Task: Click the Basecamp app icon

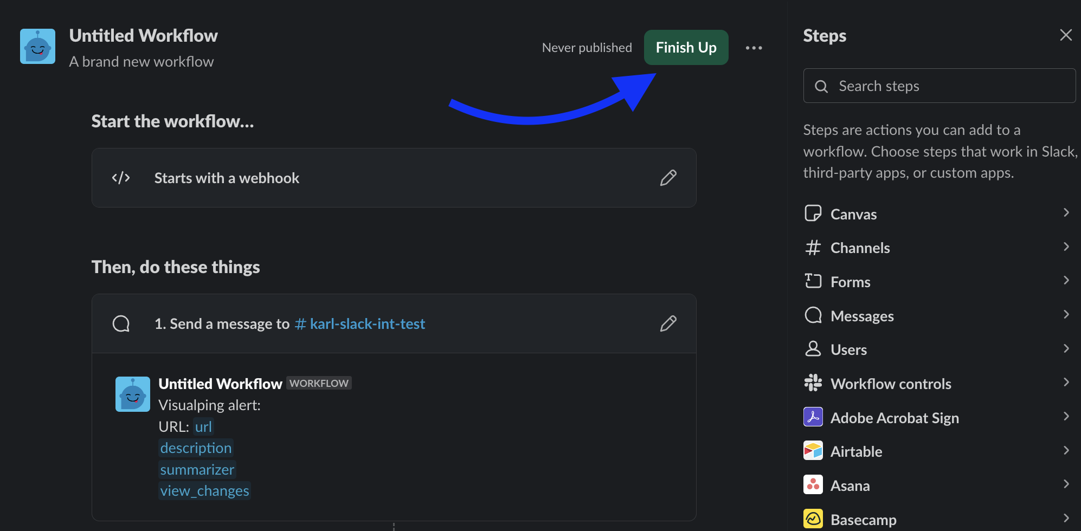Action: 813,519
